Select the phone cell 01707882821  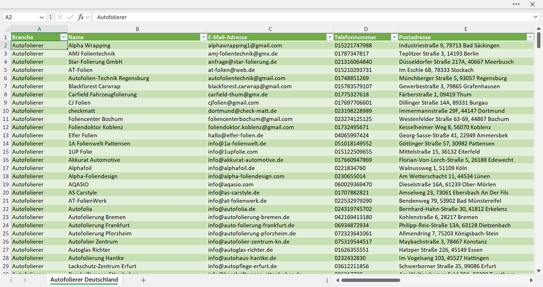366,193
